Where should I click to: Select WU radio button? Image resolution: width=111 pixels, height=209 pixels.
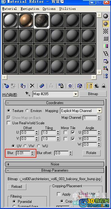tap(38, 146)
